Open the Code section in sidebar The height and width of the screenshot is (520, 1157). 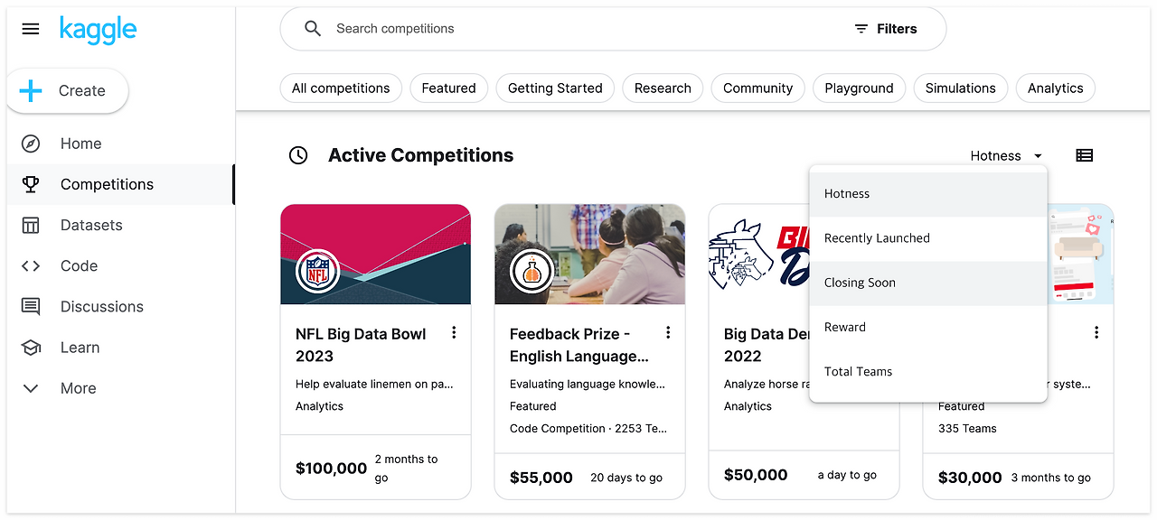coord(79,265)
